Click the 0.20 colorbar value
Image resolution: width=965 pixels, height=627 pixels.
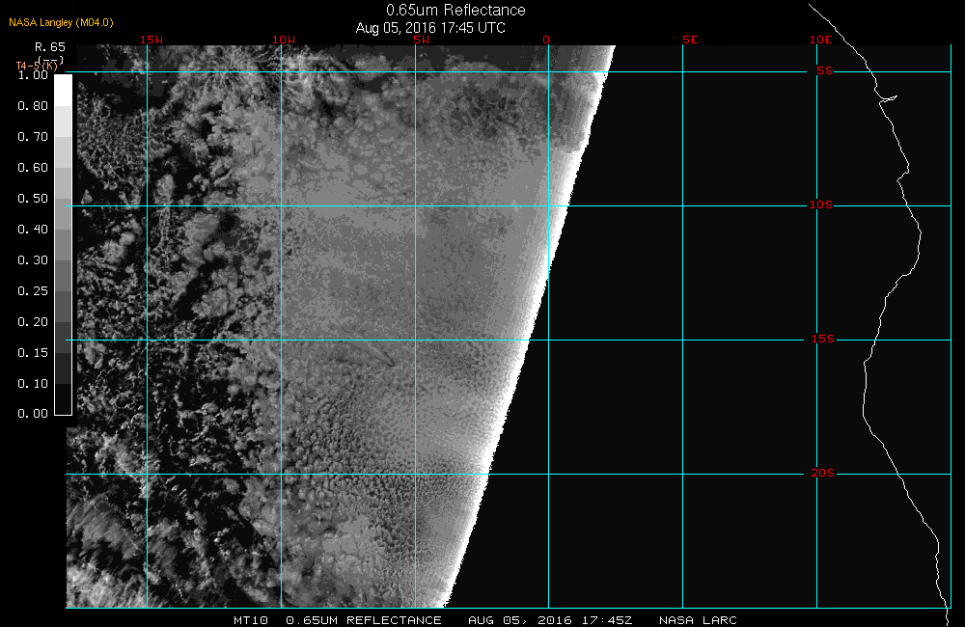click(x=33, y=321)
